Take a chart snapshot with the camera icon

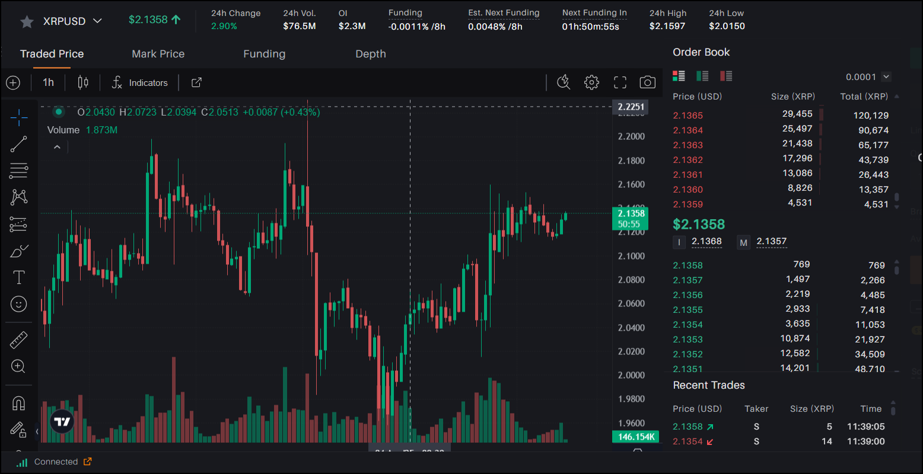coord(647,82)
